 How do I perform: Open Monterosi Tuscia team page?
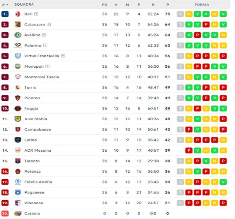click(x=42, y=77)
